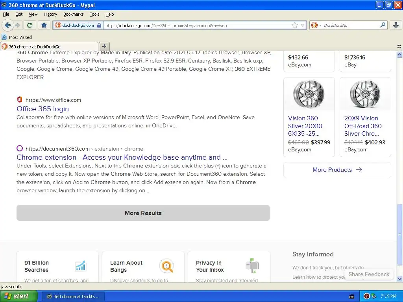Click the magnifier icon on Bangs card
This screenshot has width=403, height=302.
[167, 266]
